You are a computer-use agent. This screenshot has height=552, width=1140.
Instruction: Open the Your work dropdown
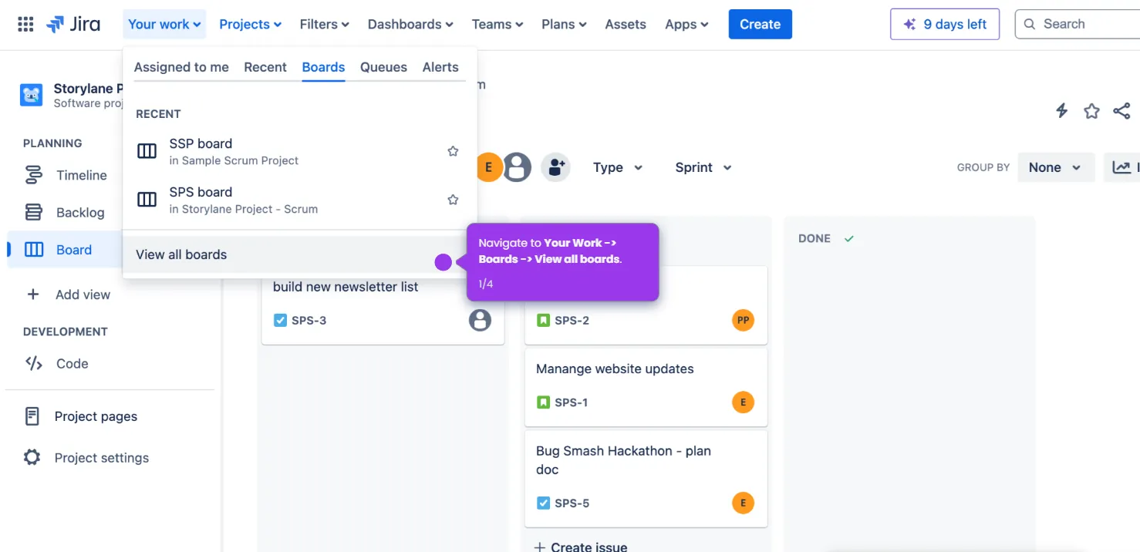(164, 24)
